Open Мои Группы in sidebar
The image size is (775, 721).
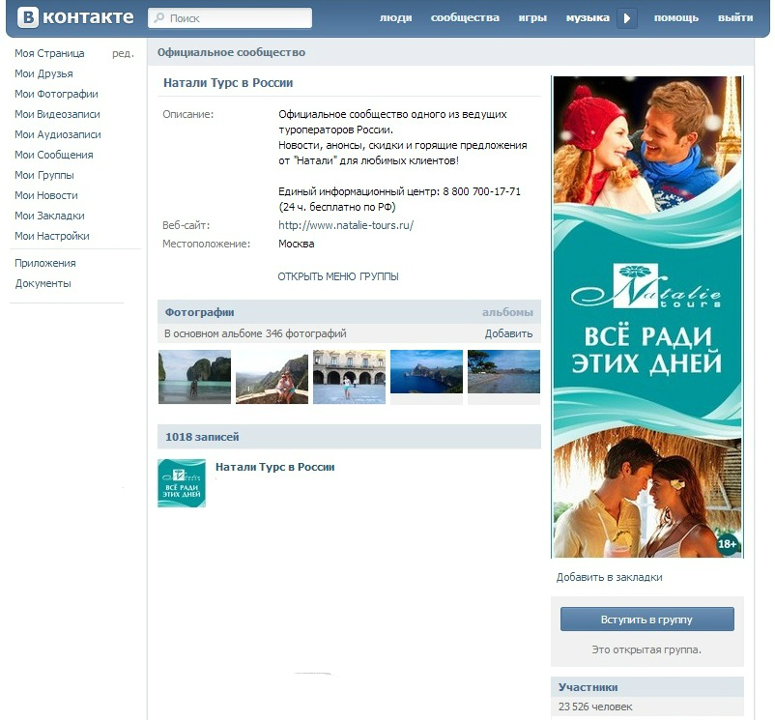coord(44,175)
